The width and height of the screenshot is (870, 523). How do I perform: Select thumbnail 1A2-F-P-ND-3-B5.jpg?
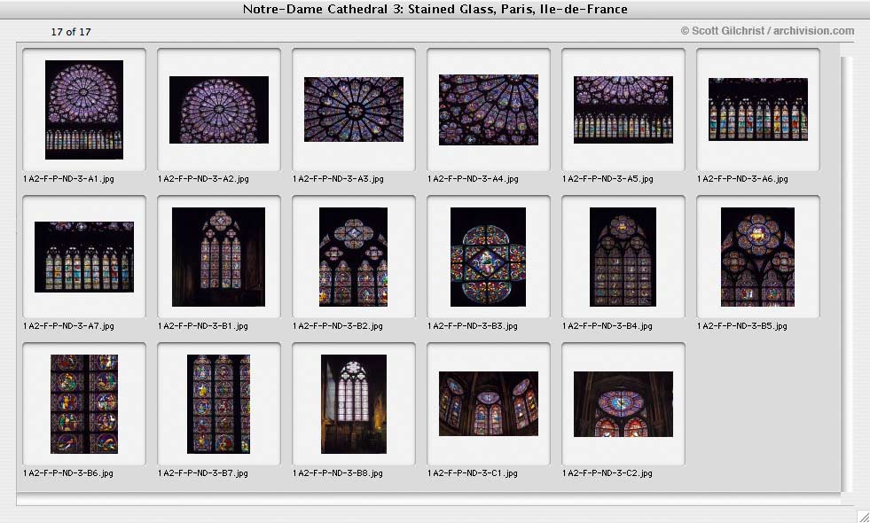758,257
